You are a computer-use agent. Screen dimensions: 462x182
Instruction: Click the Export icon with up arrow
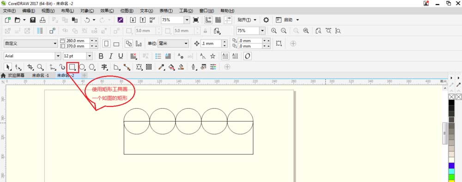pos(143,20)
